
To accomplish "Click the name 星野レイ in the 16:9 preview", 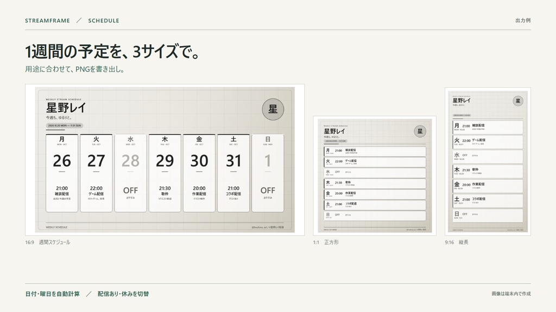I will pos(66,108).
